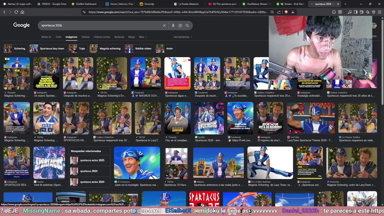Screen dimensions: 384x216
Task: Open La Prensa Gráfica Sportacus thumbnail
Action: coord(358,118)
